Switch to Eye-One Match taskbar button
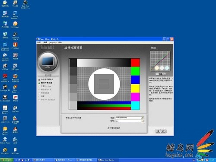 click(108, 160)
